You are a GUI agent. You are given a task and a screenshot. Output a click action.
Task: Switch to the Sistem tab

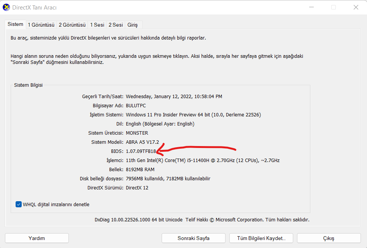pyautogui.click(x=15, y=24)
